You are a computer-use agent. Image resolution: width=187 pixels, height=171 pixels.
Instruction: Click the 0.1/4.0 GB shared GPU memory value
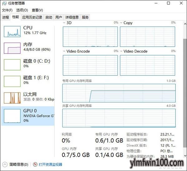point(109,155)
